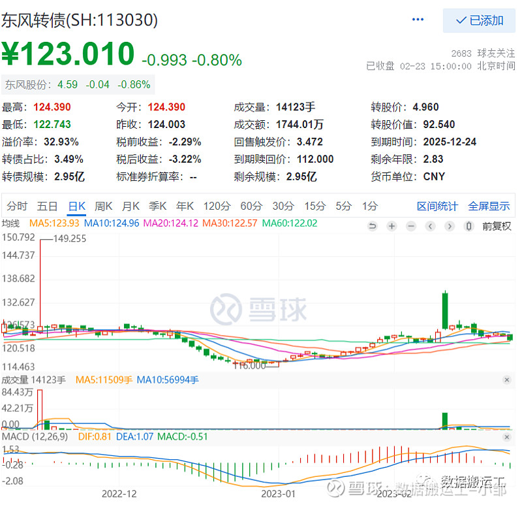Toggle the candlestick display icon
The width and height of the screenshot is (522, 505).
(468, 226)
